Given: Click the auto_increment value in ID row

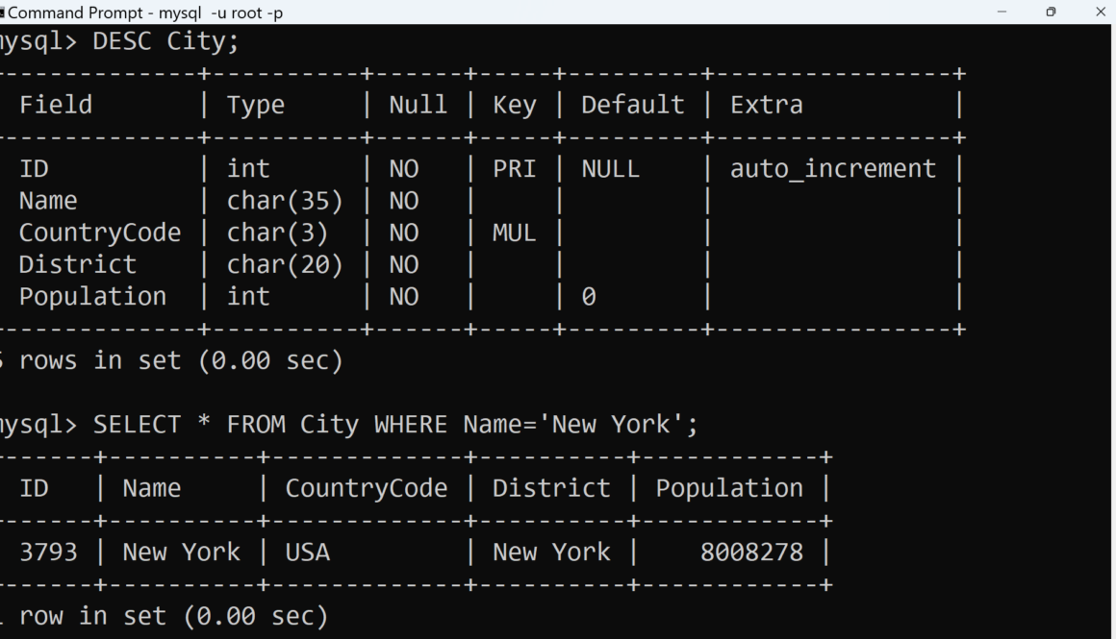Looking at the screenshot, I should point(832,169).
